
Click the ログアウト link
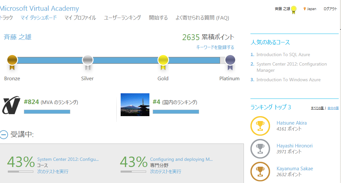click(x=330, y=9)
